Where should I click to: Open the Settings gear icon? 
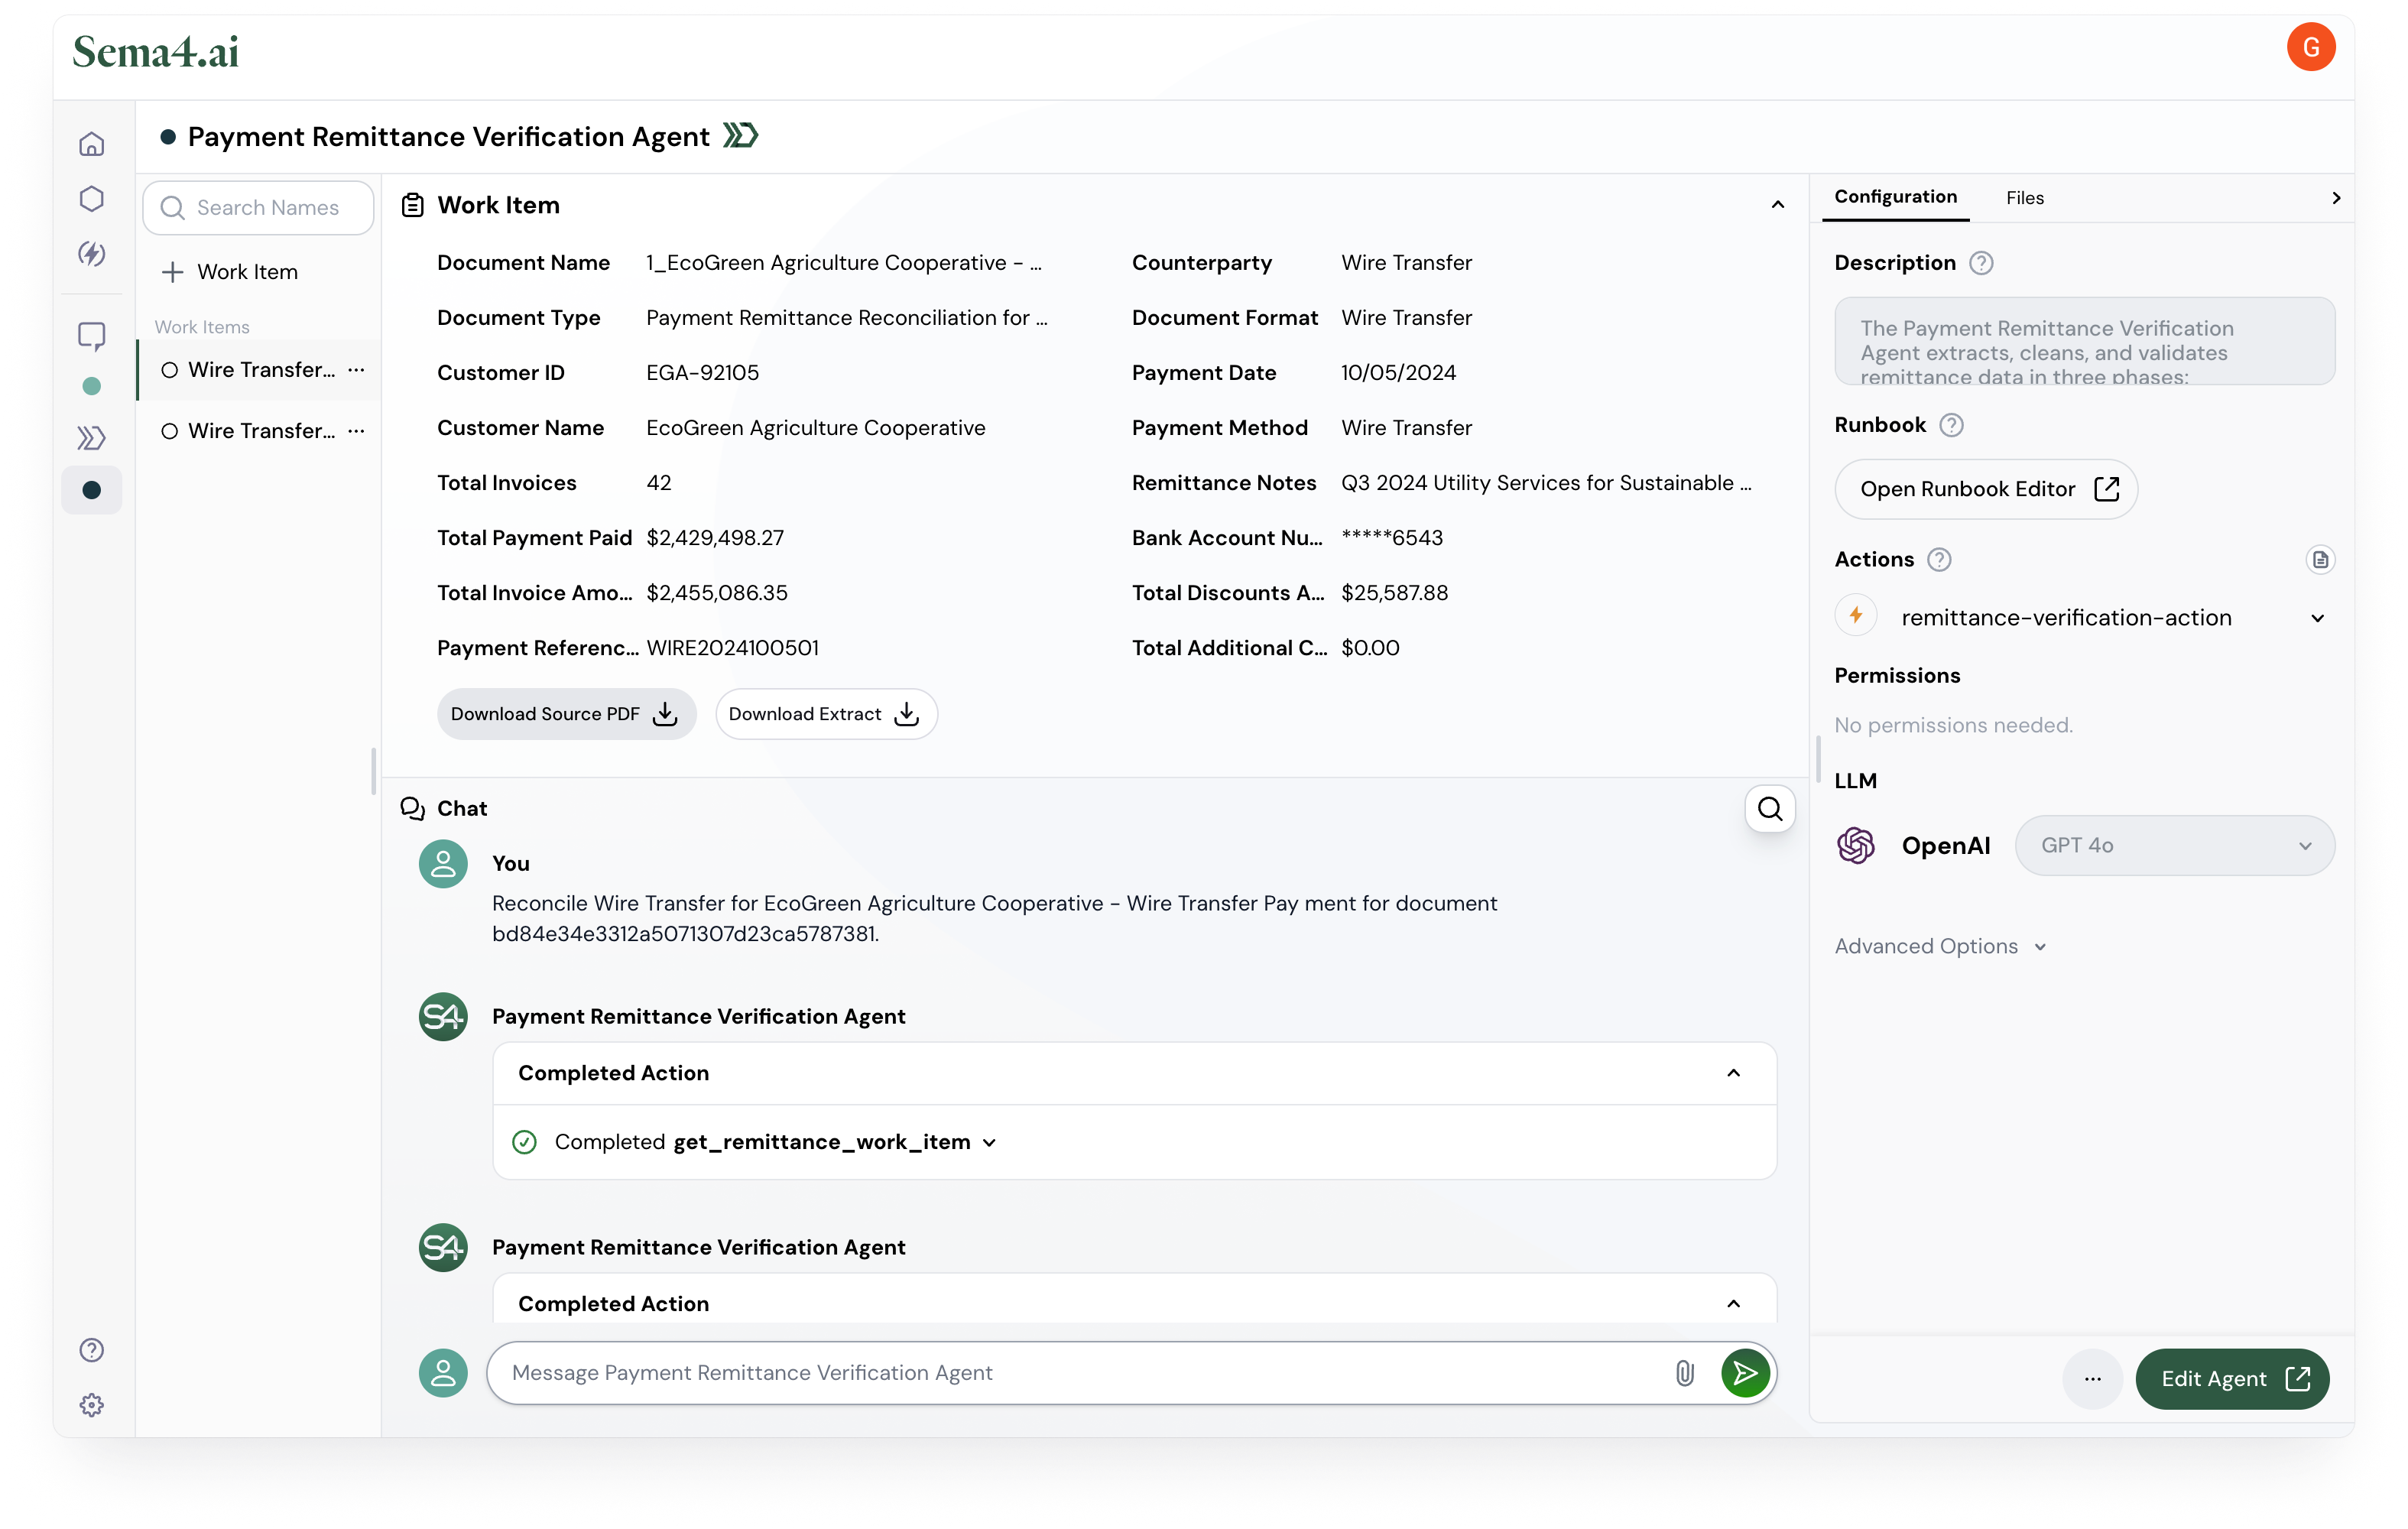[91, 1405]
